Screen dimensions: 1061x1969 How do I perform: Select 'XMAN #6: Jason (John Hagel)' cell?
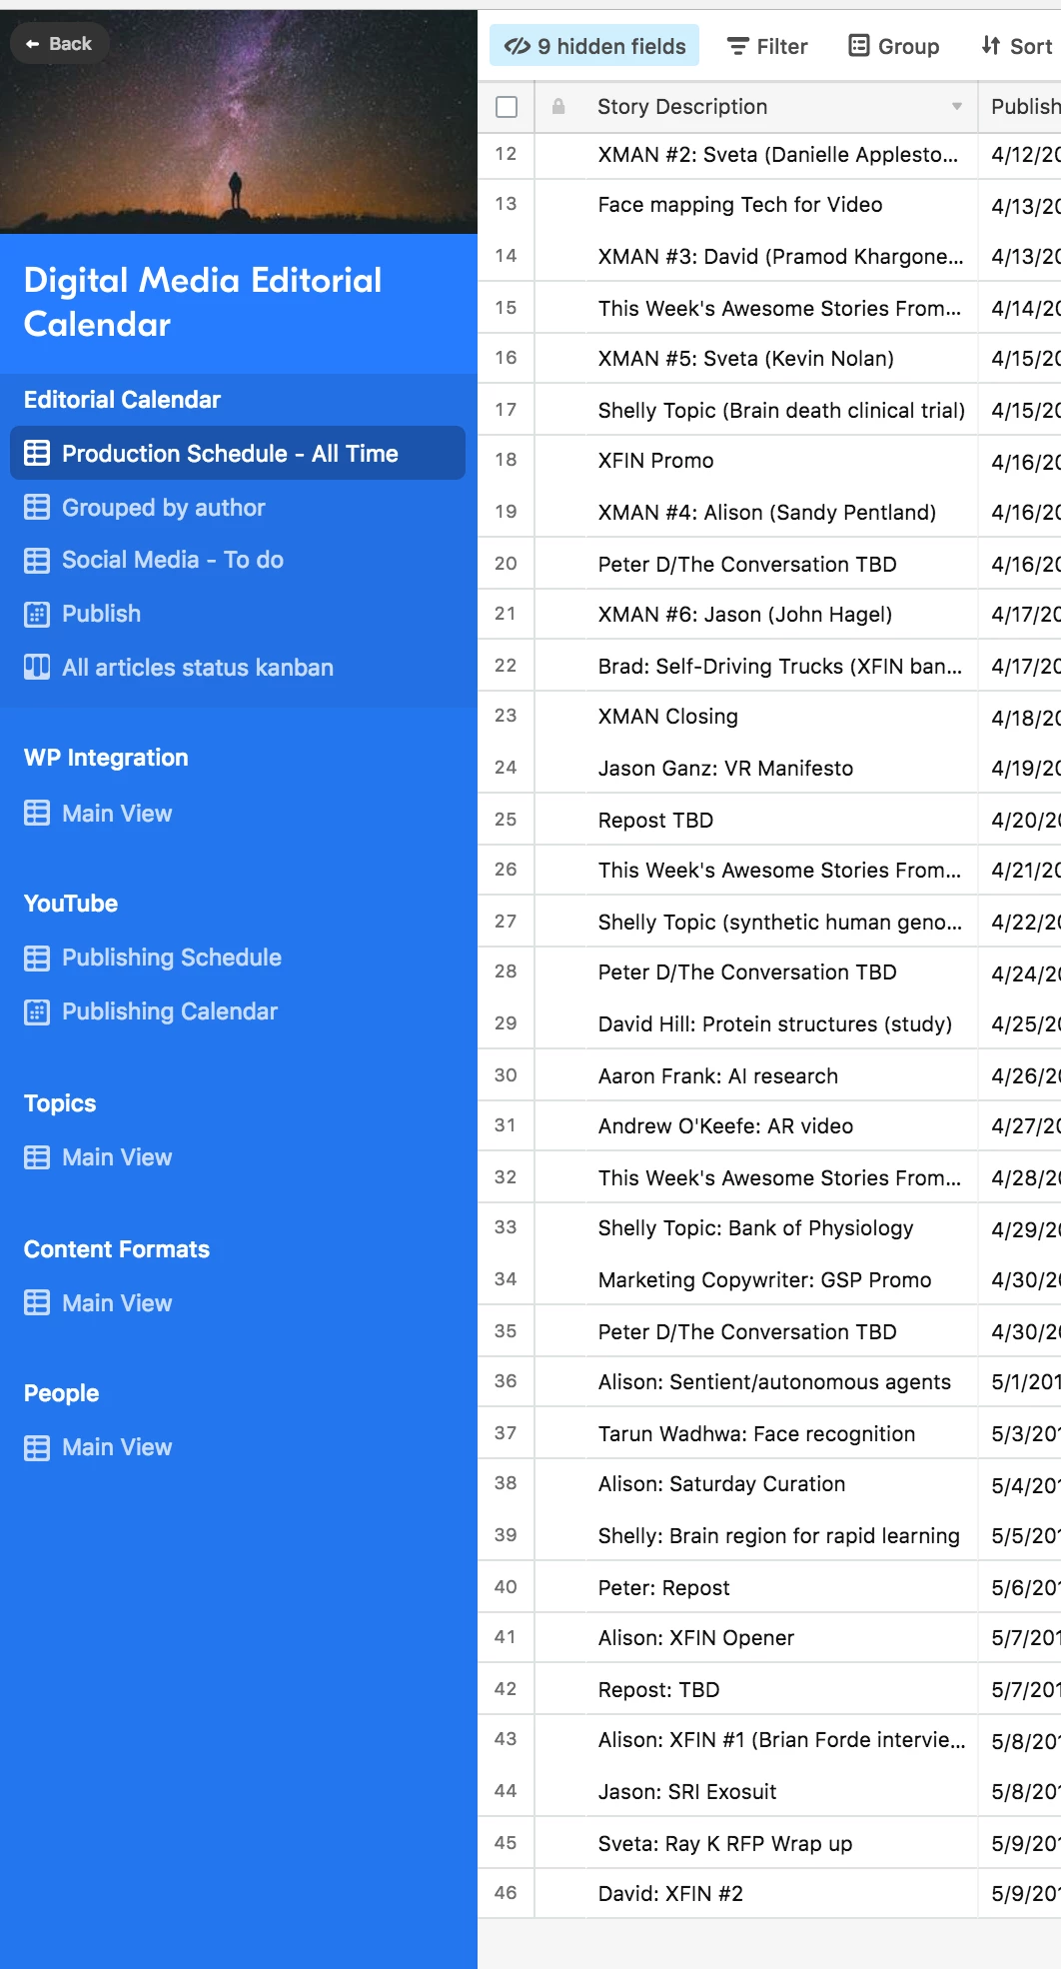(781, 615)
